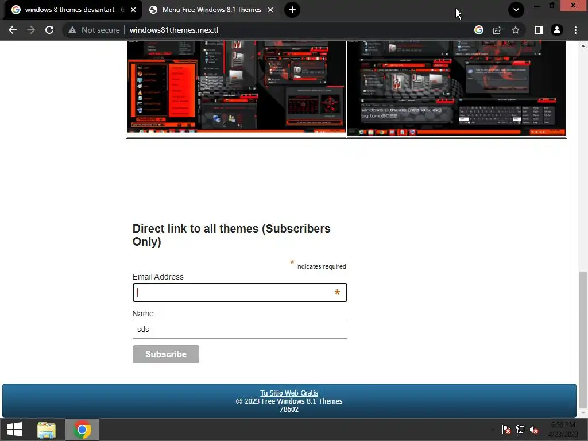Open the Action Center flag tray icon
Viewport: 588px width, 441px height.
click(x=506, y=430)
